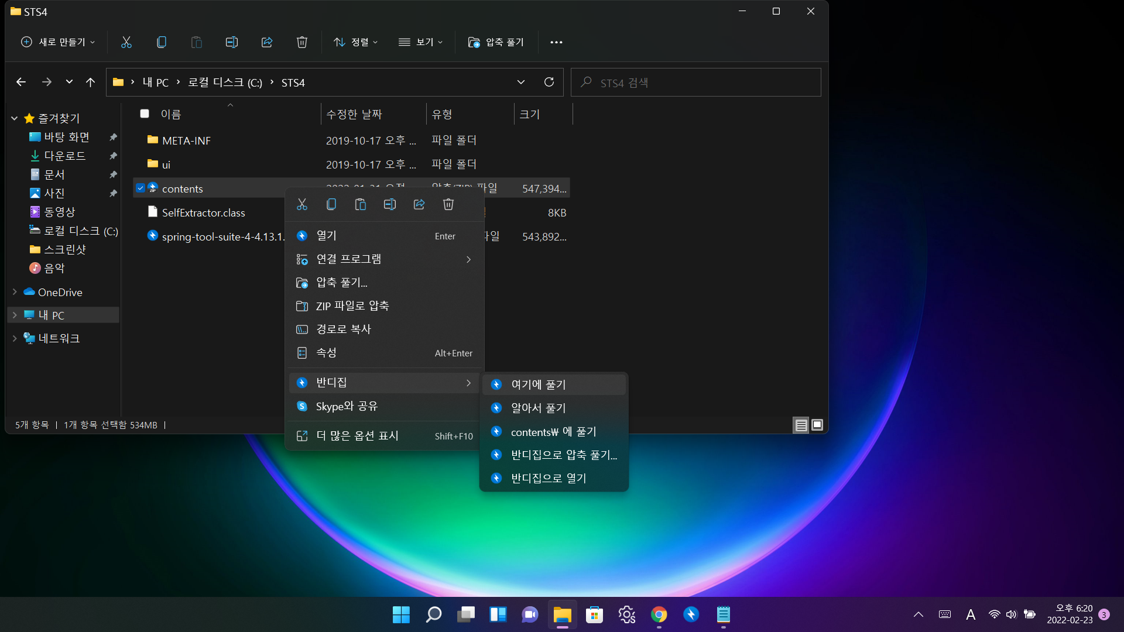The width and height of the screenshot is (1124, 632).
Task: Switch to large thumbnails view icon
Action: 817,425
